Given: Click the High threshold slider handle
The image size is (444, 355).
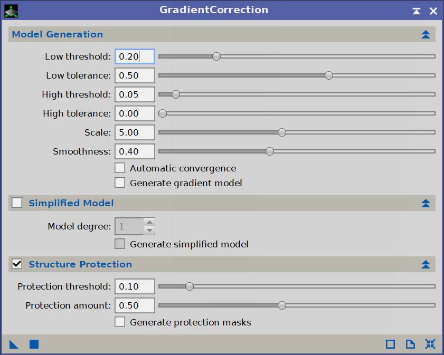Looking at the screenshot, I should pyautogui.click(x=176, y=94).
